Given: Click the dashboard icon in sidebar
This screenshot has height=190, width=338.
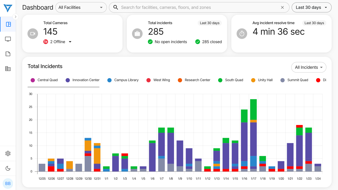Looking at the screenshot, I should [8, 24].
